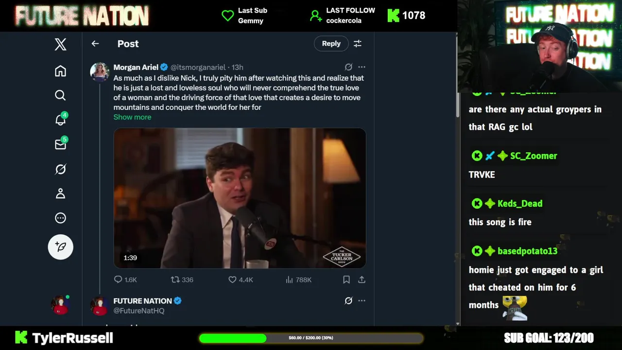The image size is (622, 350).
Task: Click the Reply button
Action: pos(331,44)
